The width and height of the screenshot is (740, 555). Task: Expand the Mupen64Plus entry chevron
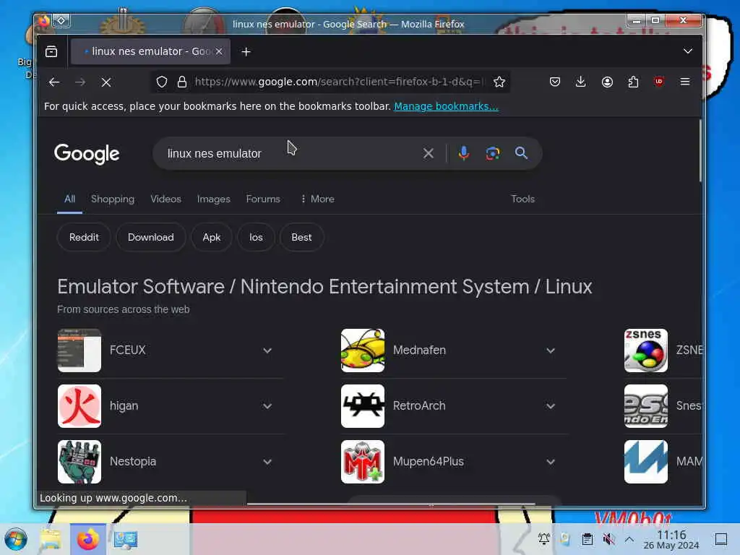[551, 462]
